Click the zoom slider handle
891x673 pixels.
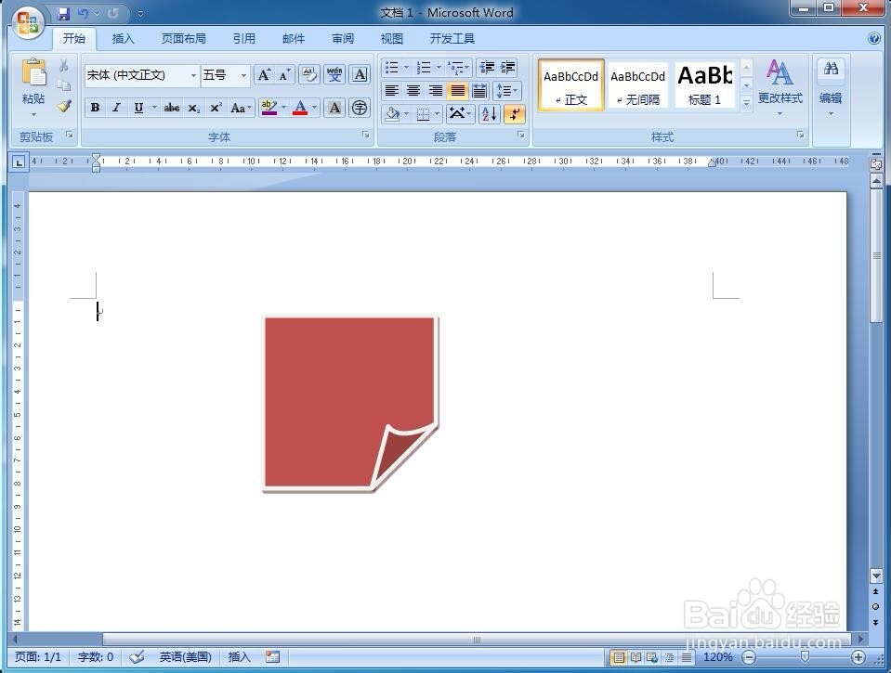[805, 657]
